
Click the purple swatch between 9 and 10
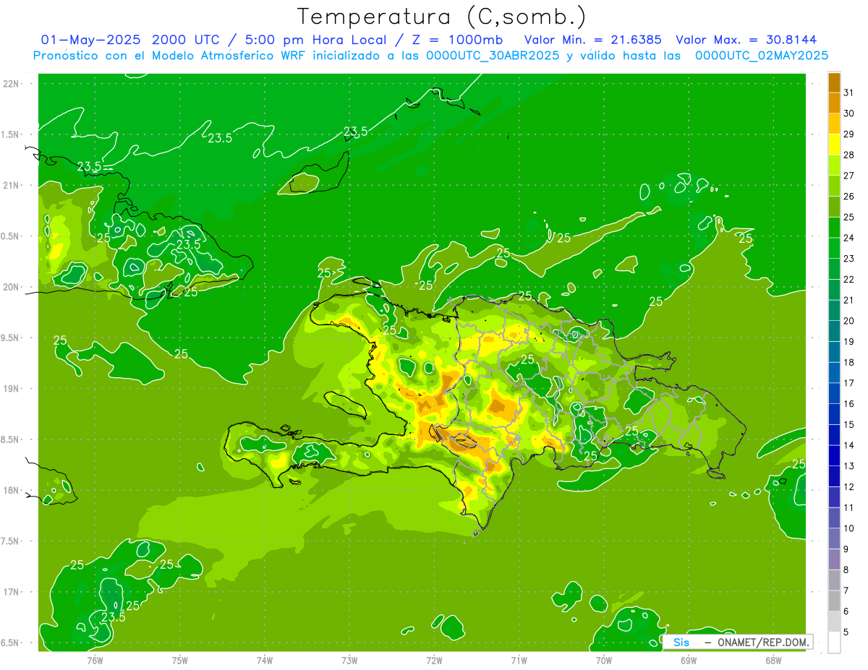(x=834, y=539)
